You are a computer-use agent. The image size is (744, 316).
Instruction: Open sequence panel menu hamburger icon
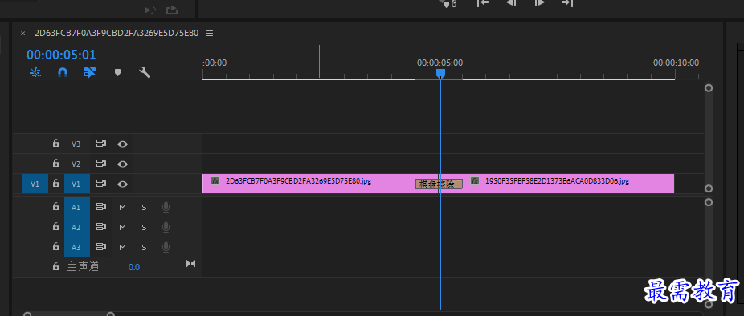click(x=210, y=33)
